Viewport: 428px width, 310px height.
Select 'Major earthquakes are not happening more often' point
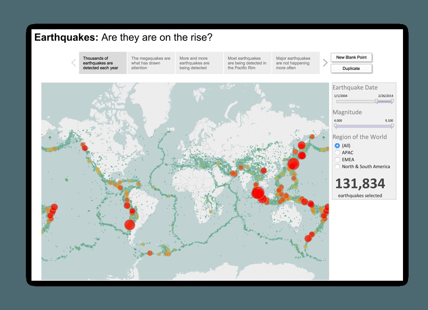point(296,63)
